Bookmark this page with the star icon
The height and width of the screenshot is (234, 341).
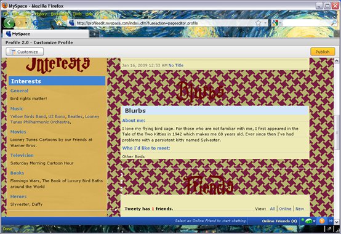(258, 23)
